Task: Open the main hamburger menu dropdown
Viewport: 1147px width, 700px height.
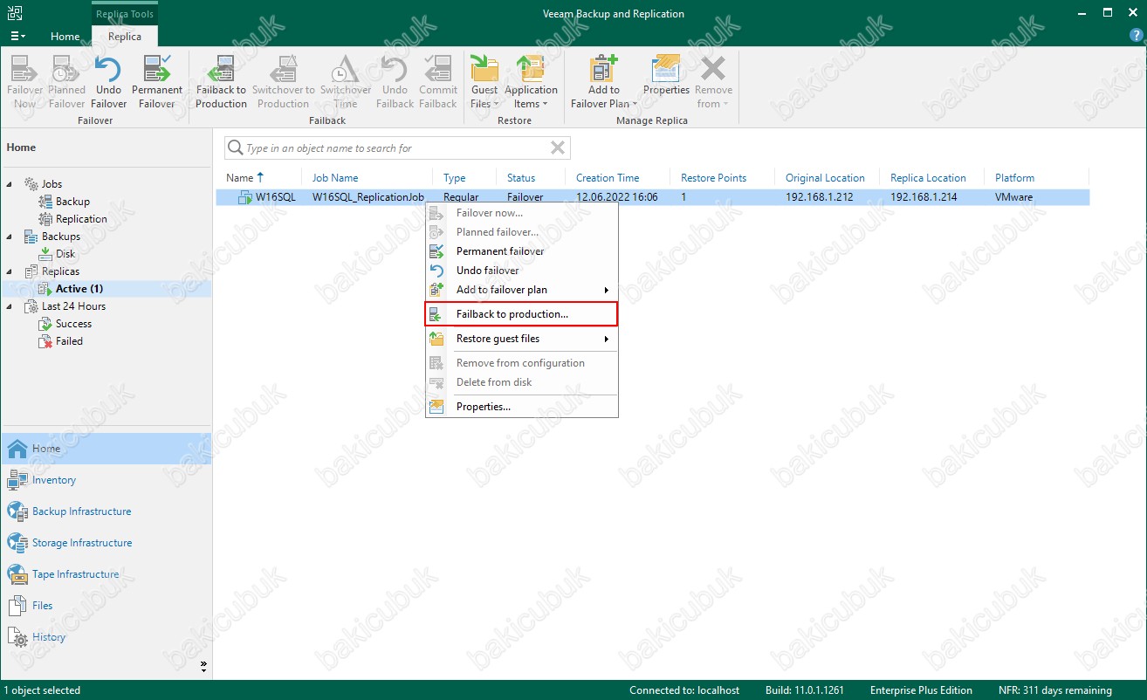Action: (x=17, y=36)
